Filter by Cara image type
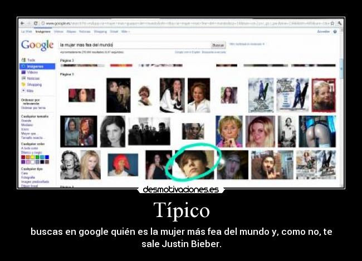The height and width of the screenshot is (261, 362). [x=25, y=173]
